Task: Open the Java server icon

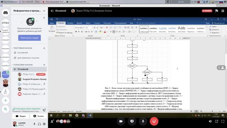Action: pyautogui.click(x=6, y=92)
